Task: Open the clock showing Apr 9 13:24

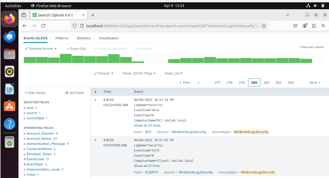Action: [174, 6]
